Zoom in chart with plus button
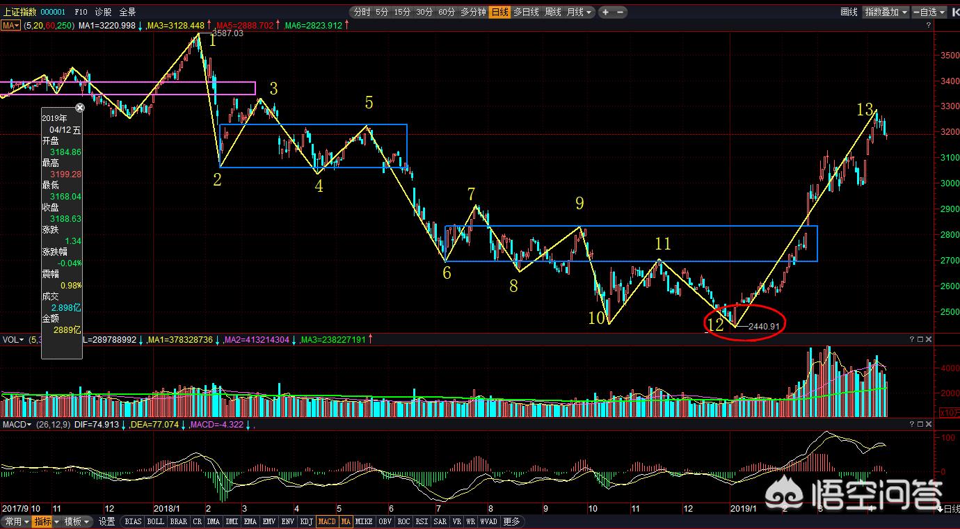960x529 pixels. point(605,13)
